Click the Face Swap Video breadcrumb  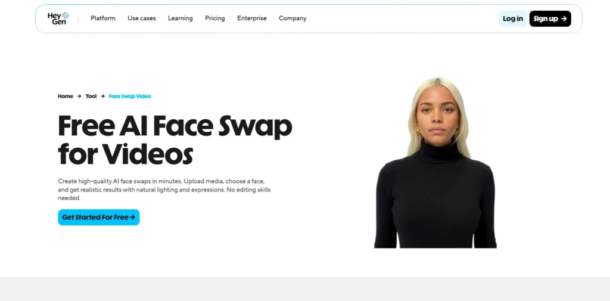point(130,96)
